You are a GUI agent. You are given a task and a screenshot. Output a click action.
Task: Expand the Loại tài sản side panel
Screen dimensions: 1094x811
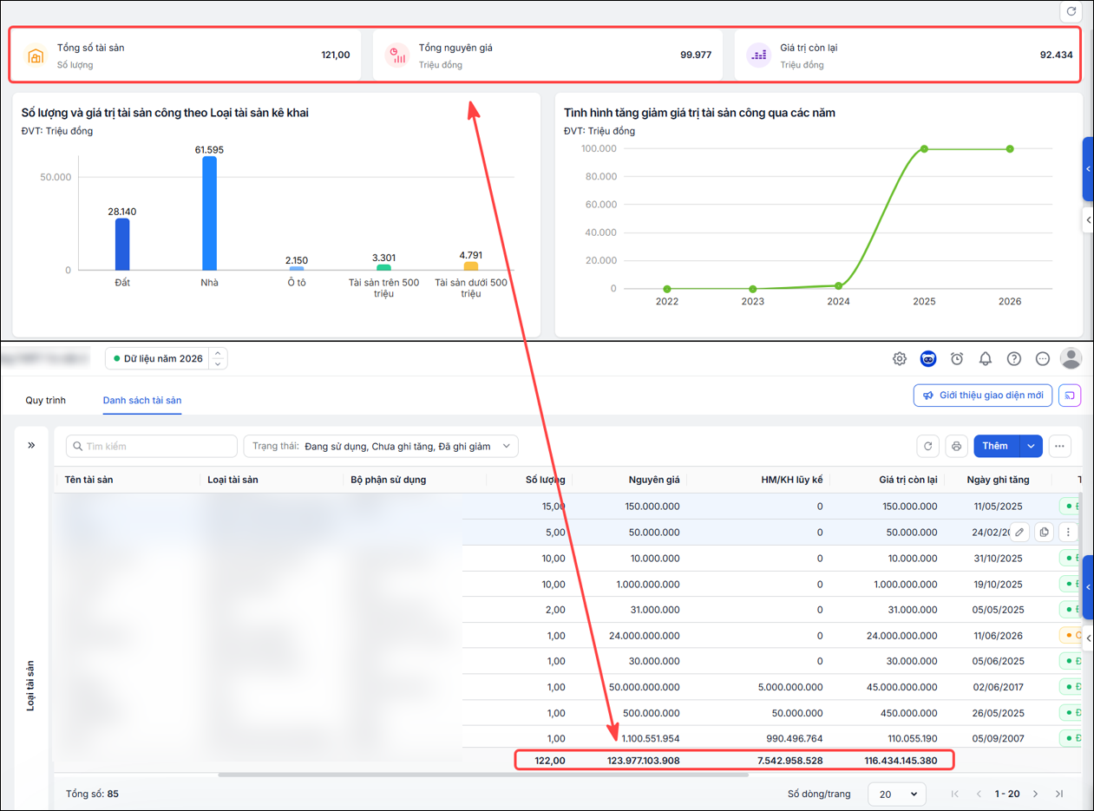point(31,445)
